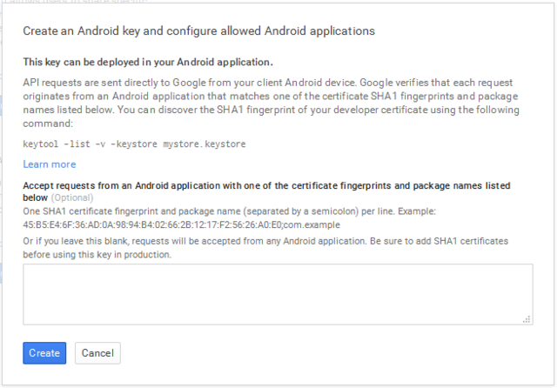The width and height of the screenshot is (557, 388).
Task: Open the Learn more link
Action: 50,164
